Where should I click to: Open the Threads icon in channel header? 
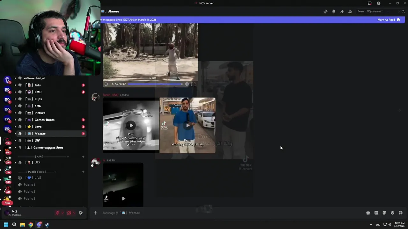click(325, 11)
